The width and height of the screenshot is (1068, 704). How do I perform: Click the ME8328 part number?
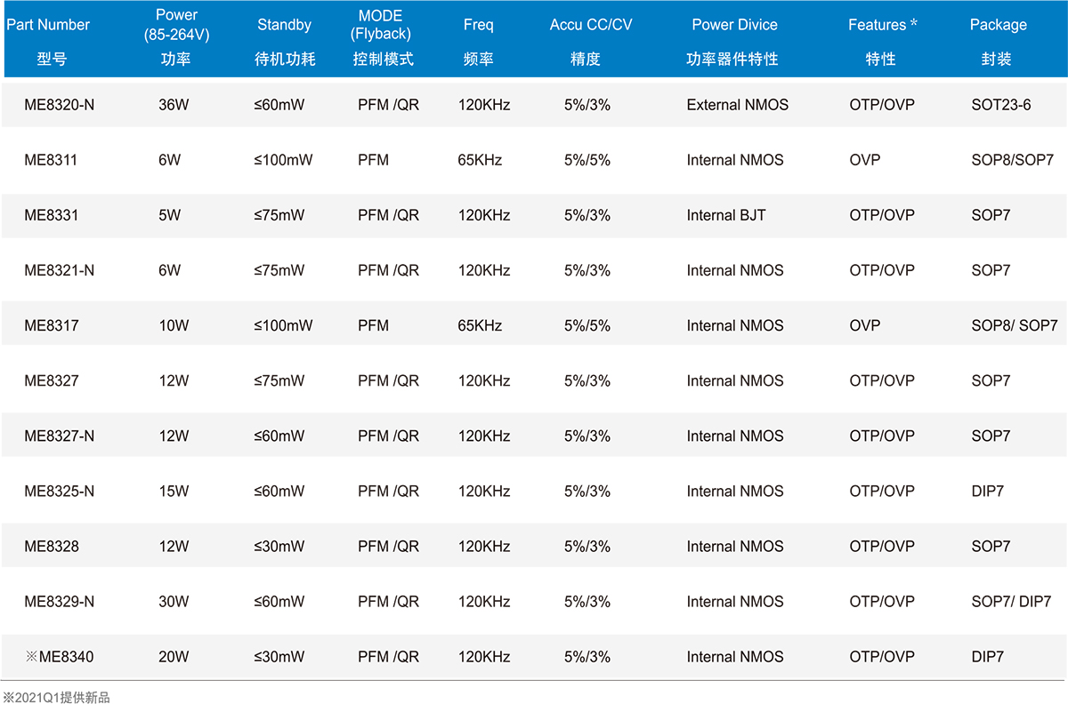point(51,546)
